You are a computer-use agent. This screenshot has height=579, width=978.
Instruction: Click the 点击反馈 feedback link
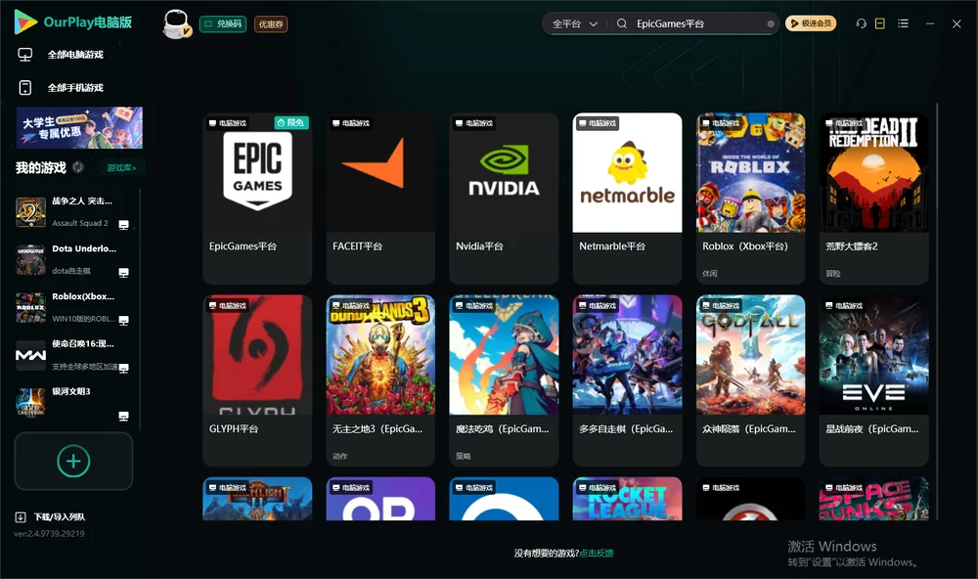click(597, 554)
